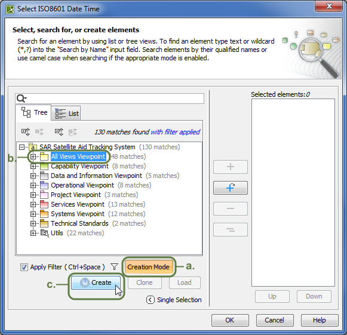Select the Utils tree item
The width and height of the screenshot is (347, 335).
tap(57, 233)
